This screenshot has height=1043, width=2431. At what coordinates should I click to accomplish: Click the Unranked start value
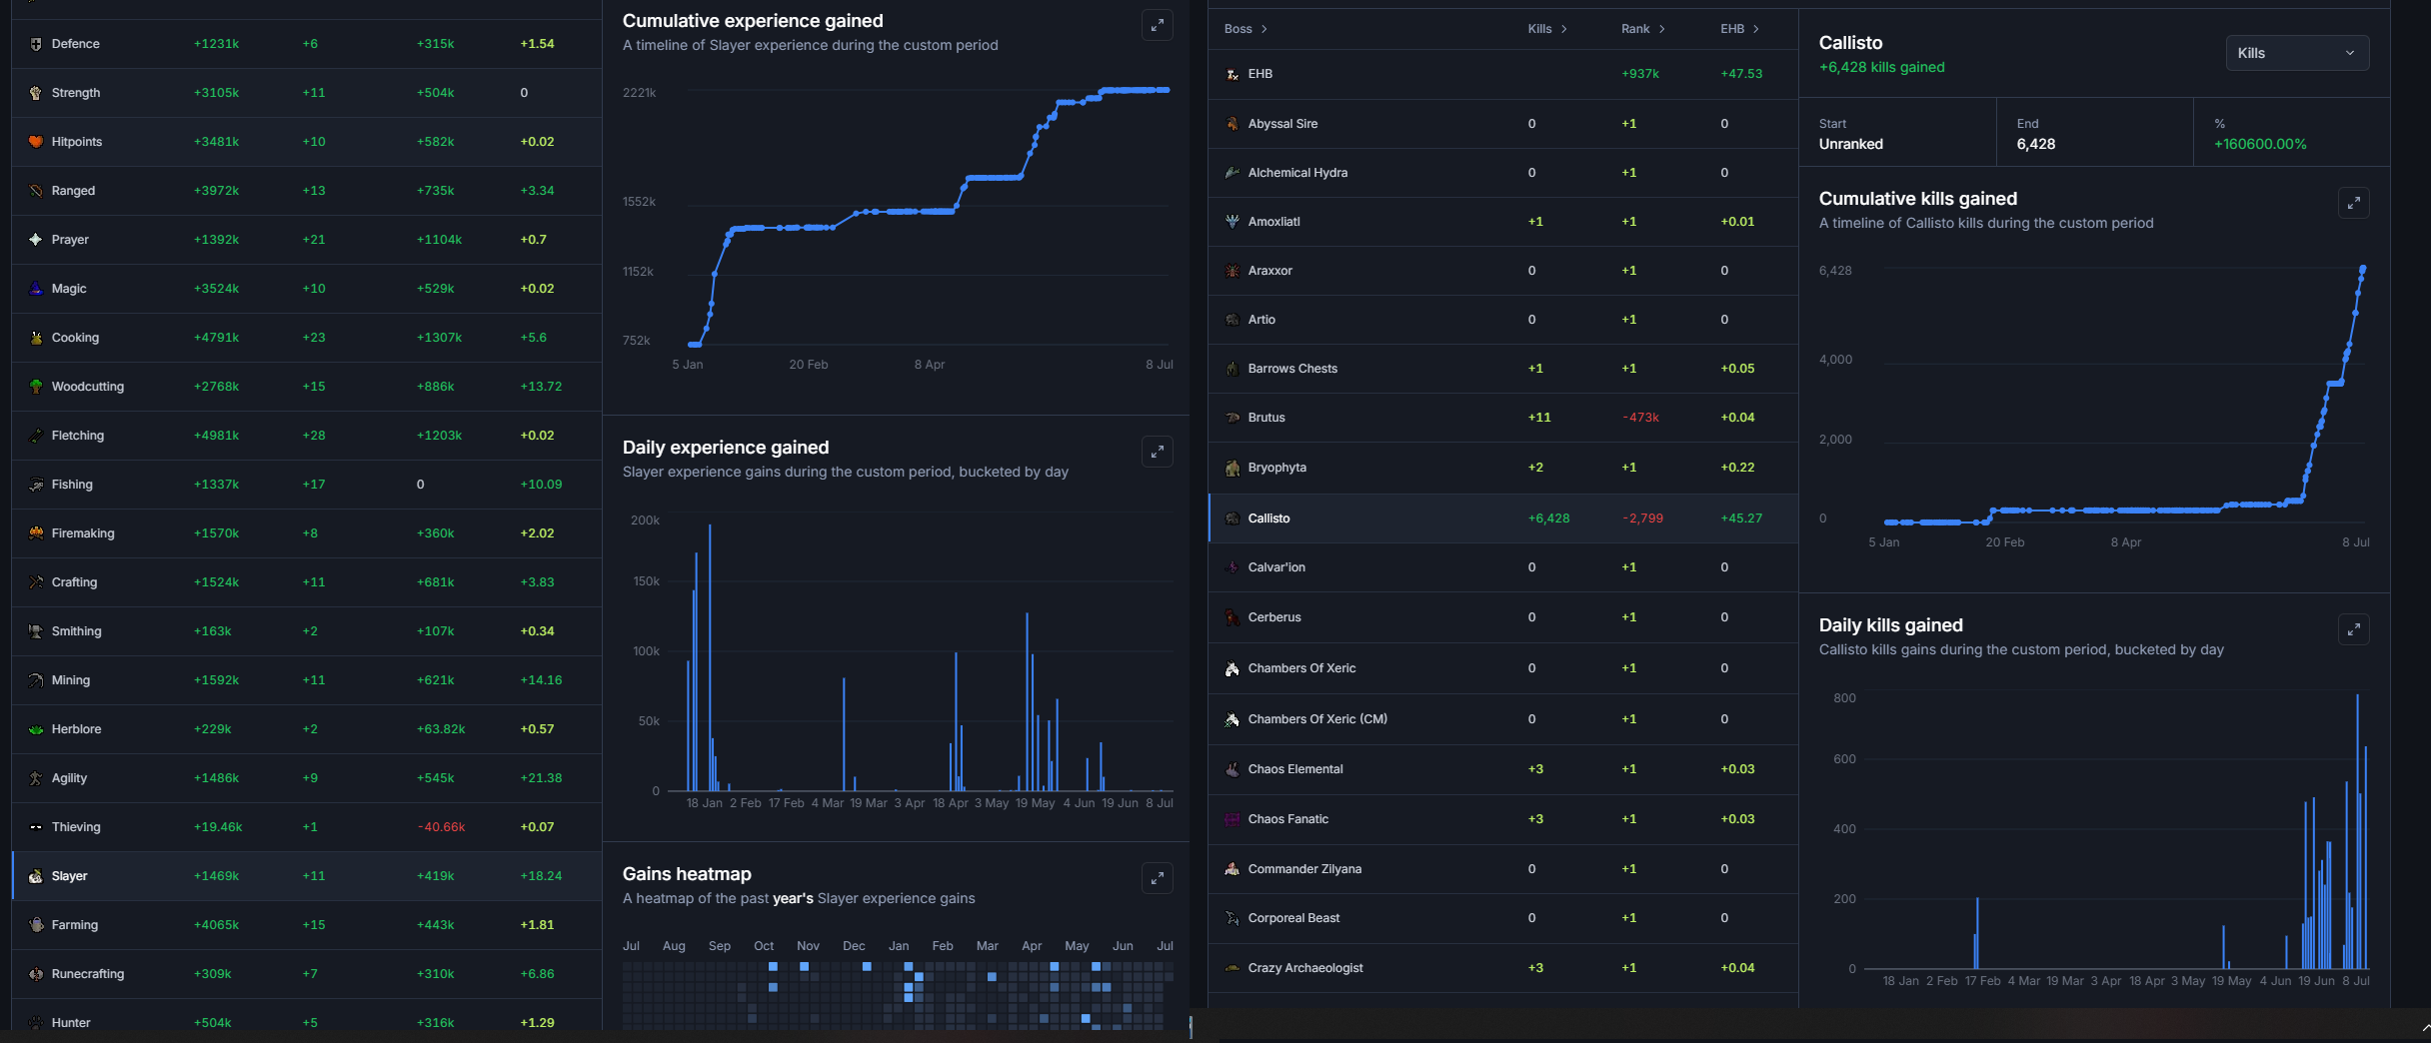1850,144
